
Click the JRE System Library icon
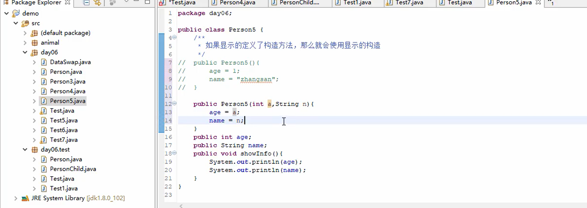(25, 198)
